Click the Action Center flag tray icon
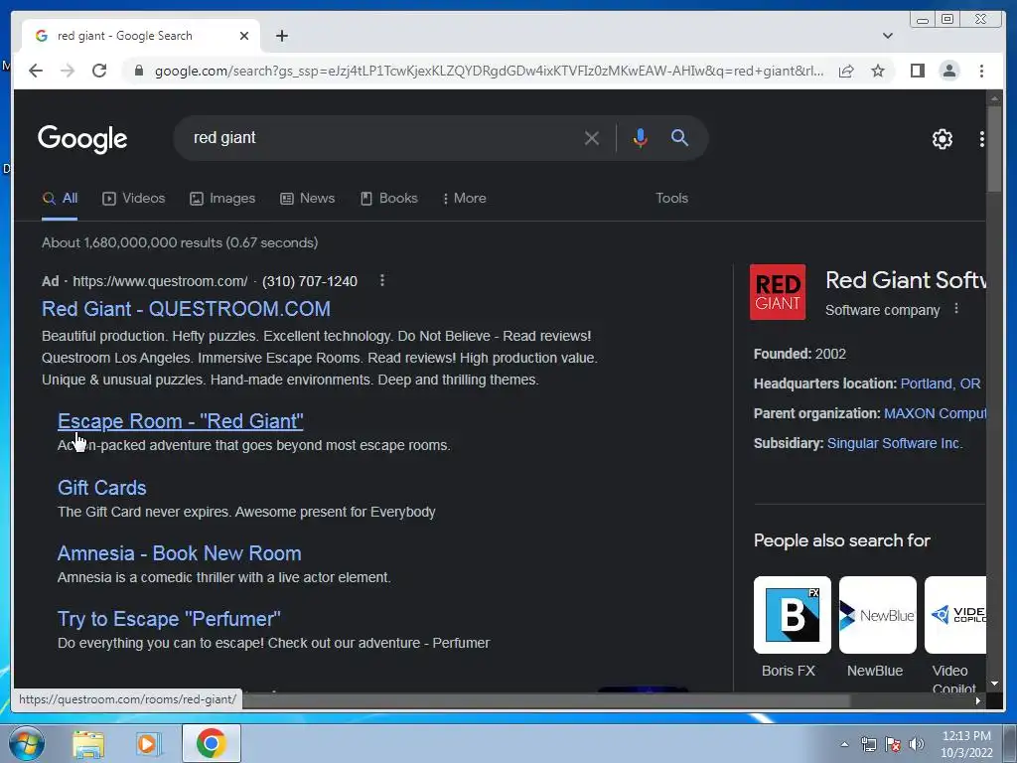1017x763 pixels. point(893,744)
